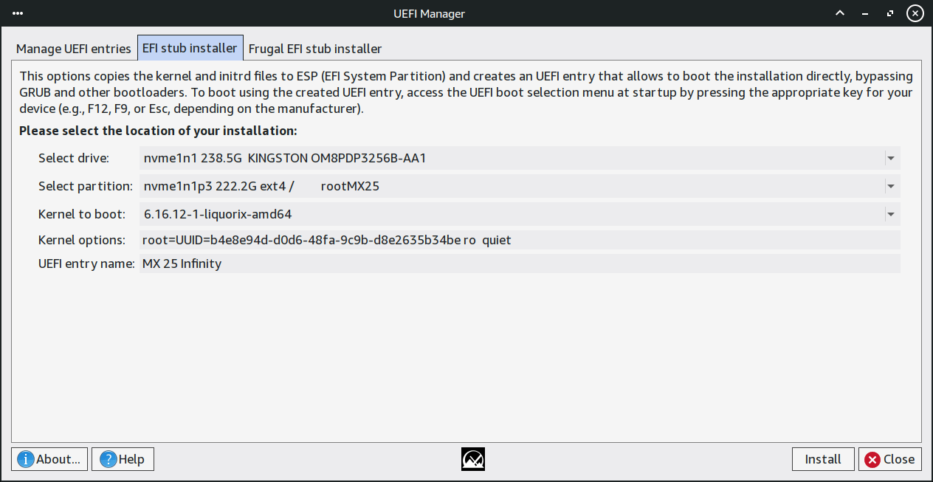Viewport: 933px width, 482px height.
Task: Open the Frugal EFI stub installer tab
Action: [x=315, y=49]
